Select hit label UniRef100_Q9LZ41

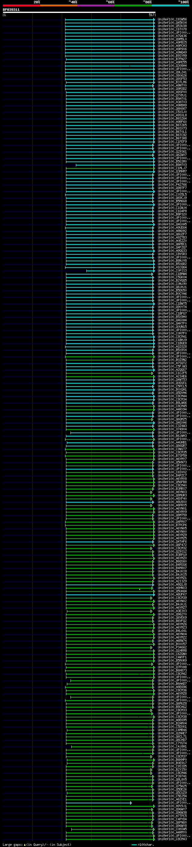point(172,72)
